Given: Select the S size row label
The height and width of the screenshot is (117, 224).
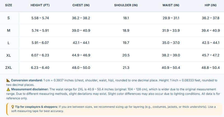Looking at the screenshot, I should tap(9, 18).
